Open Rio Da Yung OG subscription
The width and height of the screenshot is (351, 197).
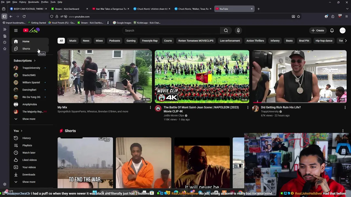pos(30,97)
